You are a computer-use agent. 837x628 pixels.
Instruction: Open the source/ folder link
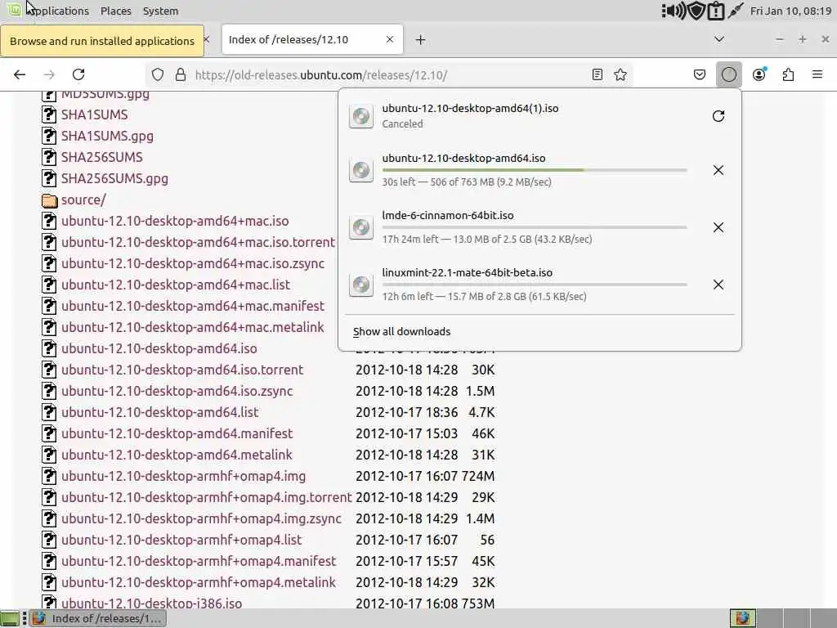click(x=83, y=200)
